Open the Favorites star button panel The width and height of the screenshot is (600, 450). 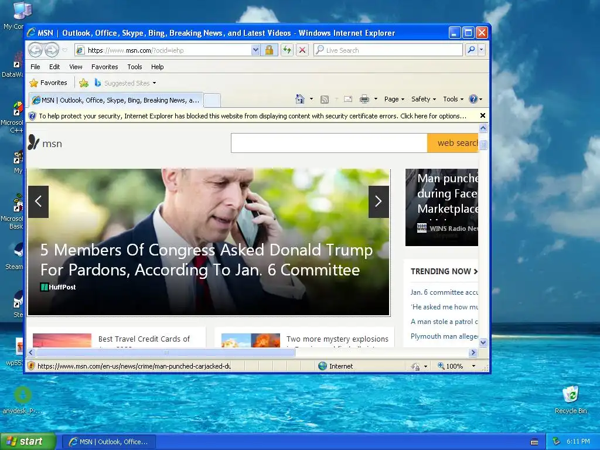click(48, 83)
